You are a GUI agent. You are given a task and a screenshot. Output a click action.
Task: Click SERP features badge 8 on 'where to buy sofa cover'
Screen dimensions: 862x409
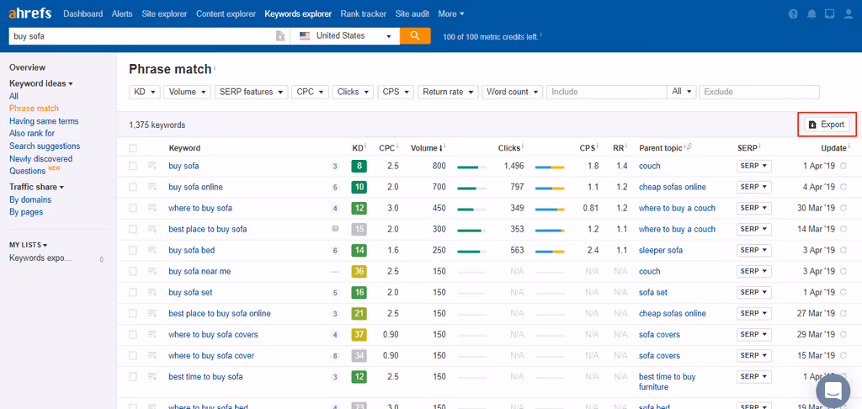click(x=335, y=356)
